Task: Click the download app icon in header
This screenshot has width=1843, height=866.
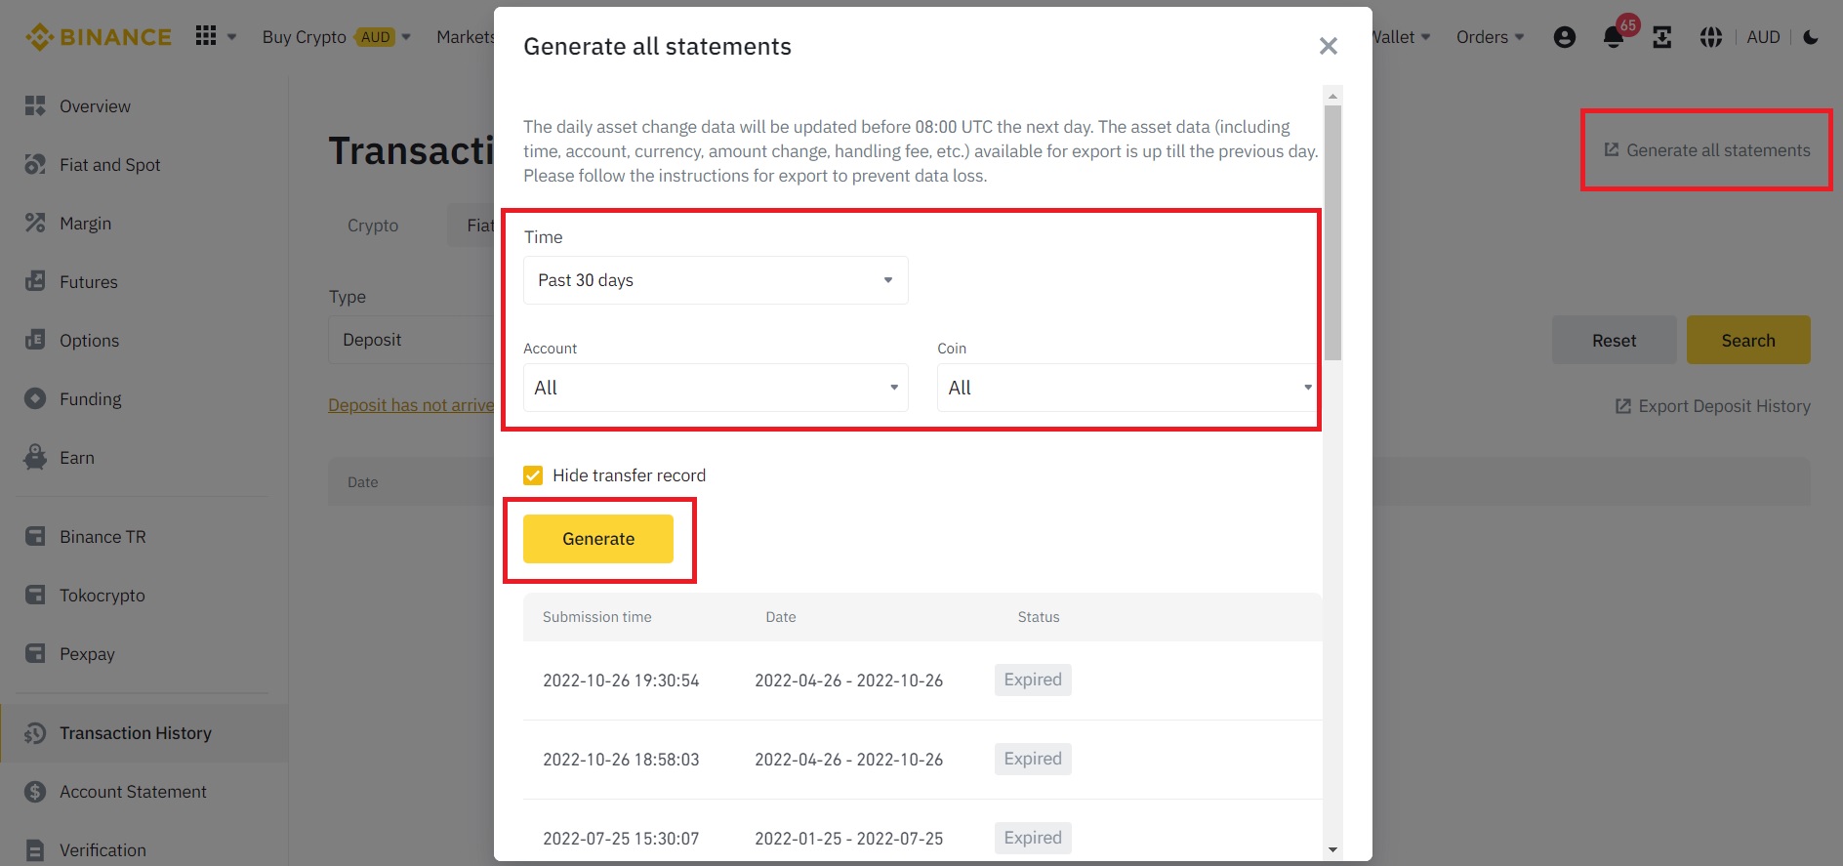Action: [1661, 37]
